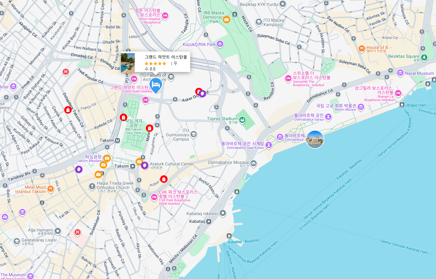
Task: Click the Meclis-i Mebusan Cd. label
Action: coord(183,249)
